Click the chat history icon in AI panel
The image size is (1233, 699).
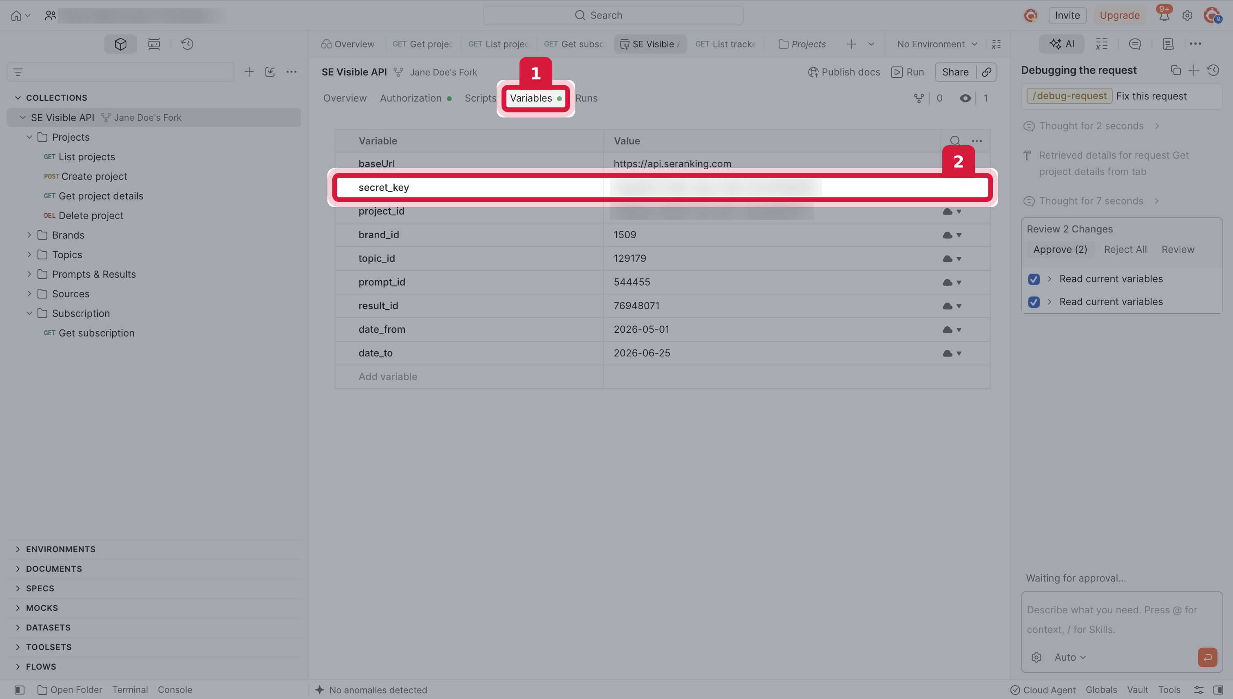tap(1213, 71)
